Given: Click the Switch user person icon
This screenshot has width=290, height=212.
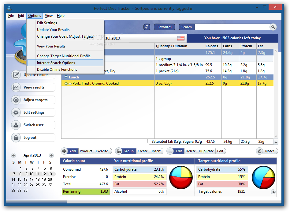Looking at the screenshot, I should 16,125.
